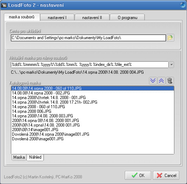Select the '14.srpna 2008 - 060 of 110.JPG' row

[92, 107]
